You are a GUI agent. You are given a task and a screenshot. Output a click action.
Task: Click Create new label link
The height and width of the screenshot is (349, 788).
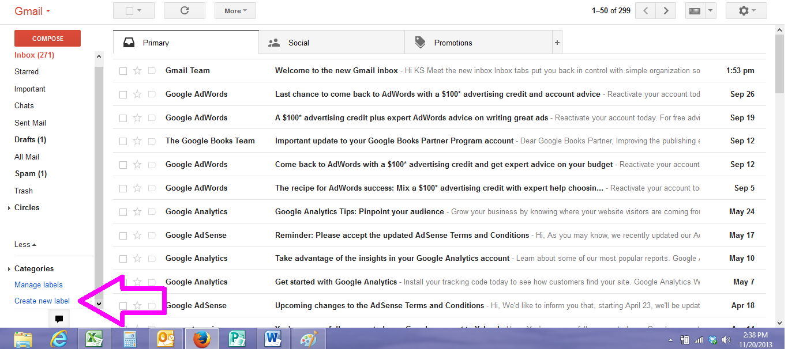[x=42, y=301]
